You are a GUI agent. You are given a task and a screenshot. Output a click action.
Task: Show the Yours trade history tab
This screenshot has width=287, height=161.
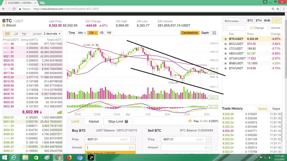[x=276, y=109]
